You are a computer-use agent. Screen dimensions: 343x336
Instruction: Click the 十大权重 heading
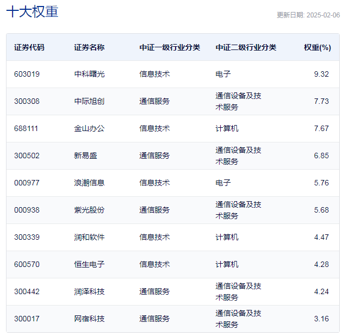point(32,12)
